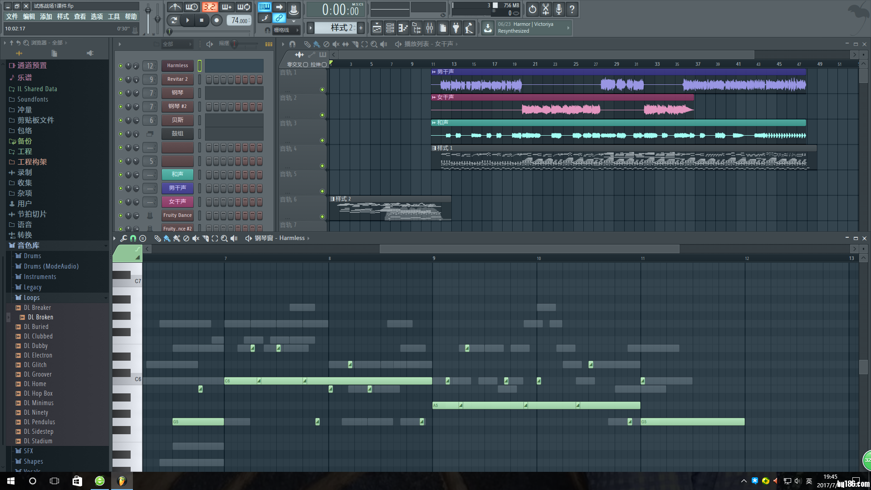Adjust the channel rack 摇摆 swing knob
Screen dimensions: 871x490
pos(235,44)
